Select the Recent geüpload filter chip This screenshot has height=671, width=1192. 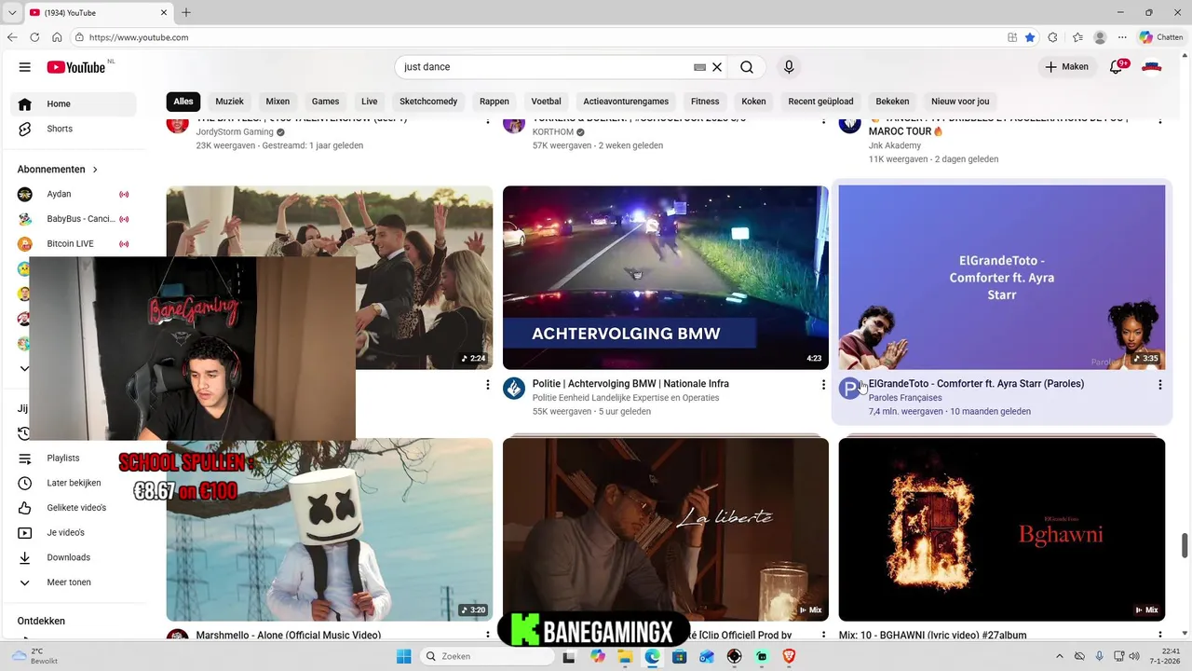coord(820,101)
